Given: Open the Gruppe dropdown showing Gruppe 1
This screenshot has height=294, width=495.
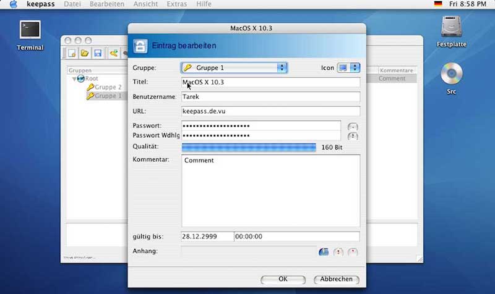Looking at the screenshot, I should pos(234,68).
